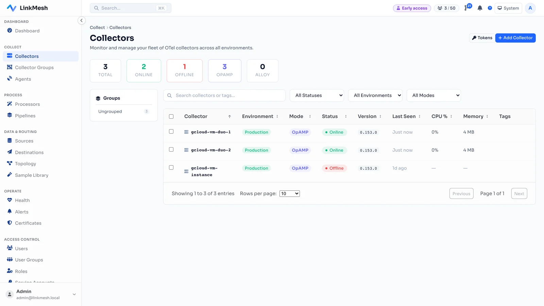Sort by the Collector column
544x306 pixels.
207,116
